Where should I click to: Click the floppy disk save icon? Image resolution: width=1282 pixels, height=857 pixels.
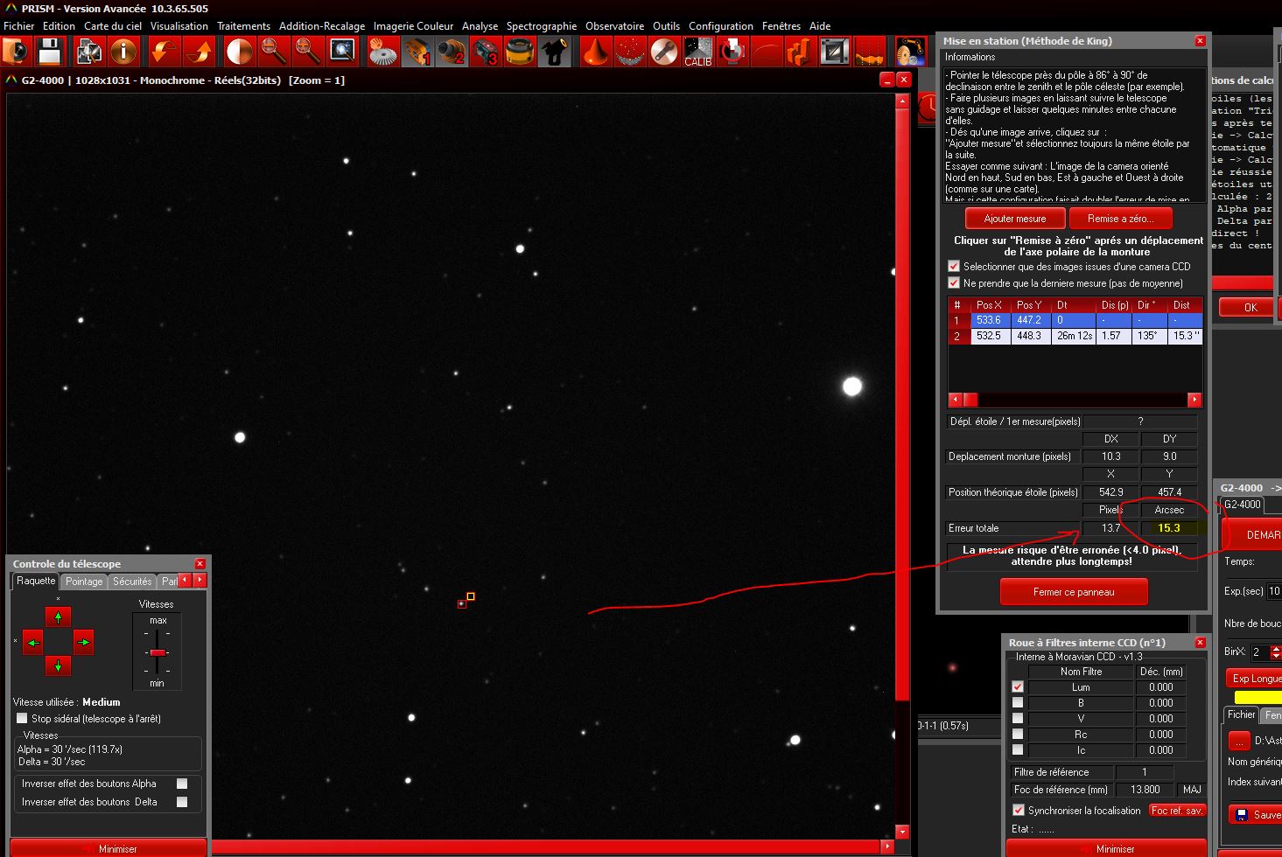[x=50, y=52]
